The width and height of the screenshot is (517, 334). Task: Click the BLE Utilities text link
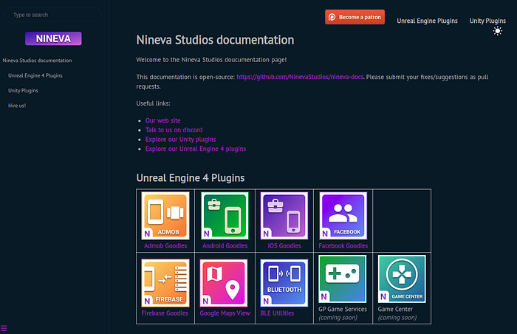[277, 313]
